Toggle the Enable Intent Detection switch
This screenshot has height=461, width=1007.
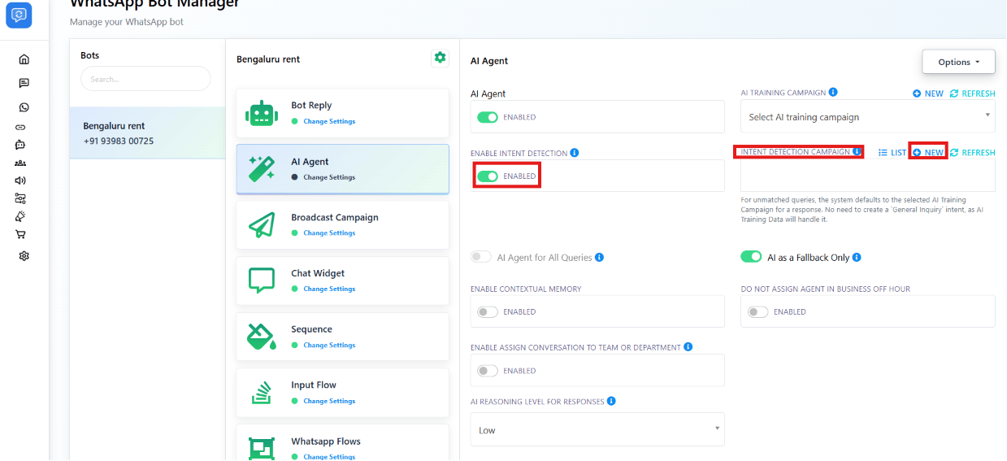pos(488,176)
